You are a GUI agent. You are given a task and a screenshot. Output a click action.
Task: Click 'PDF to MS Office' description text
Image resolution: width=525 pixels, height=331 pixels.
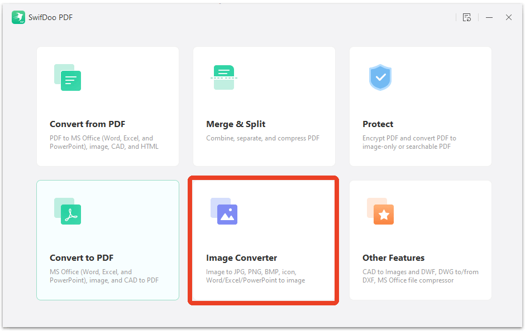(x=104, y=142)
